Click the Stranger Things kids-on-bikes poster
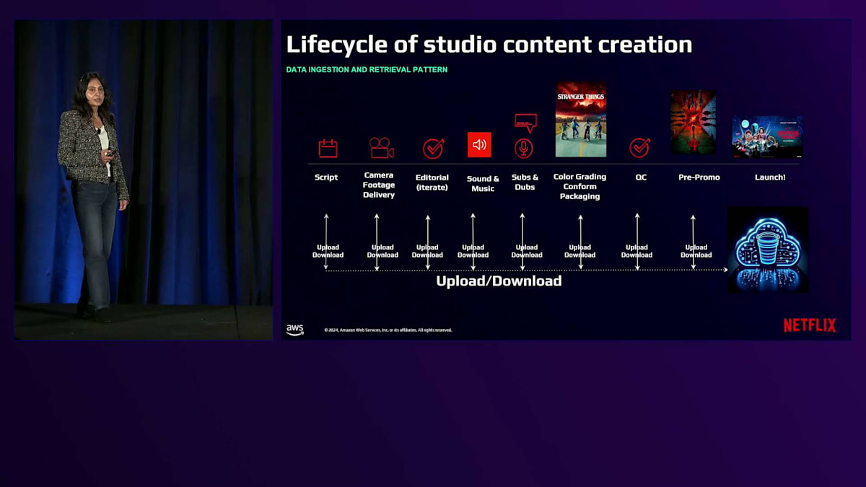The height and width of the screenshot is (487, 866). coord(581,120)
